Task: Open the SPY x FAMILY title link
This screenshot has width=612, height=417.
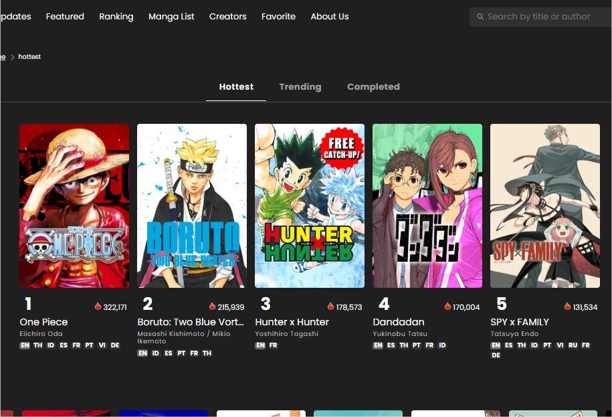Action: click(520, 322)
